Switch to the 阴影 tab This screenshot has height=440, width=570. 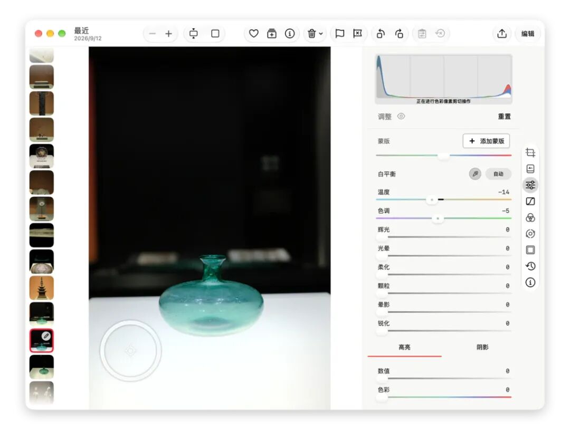482,347
